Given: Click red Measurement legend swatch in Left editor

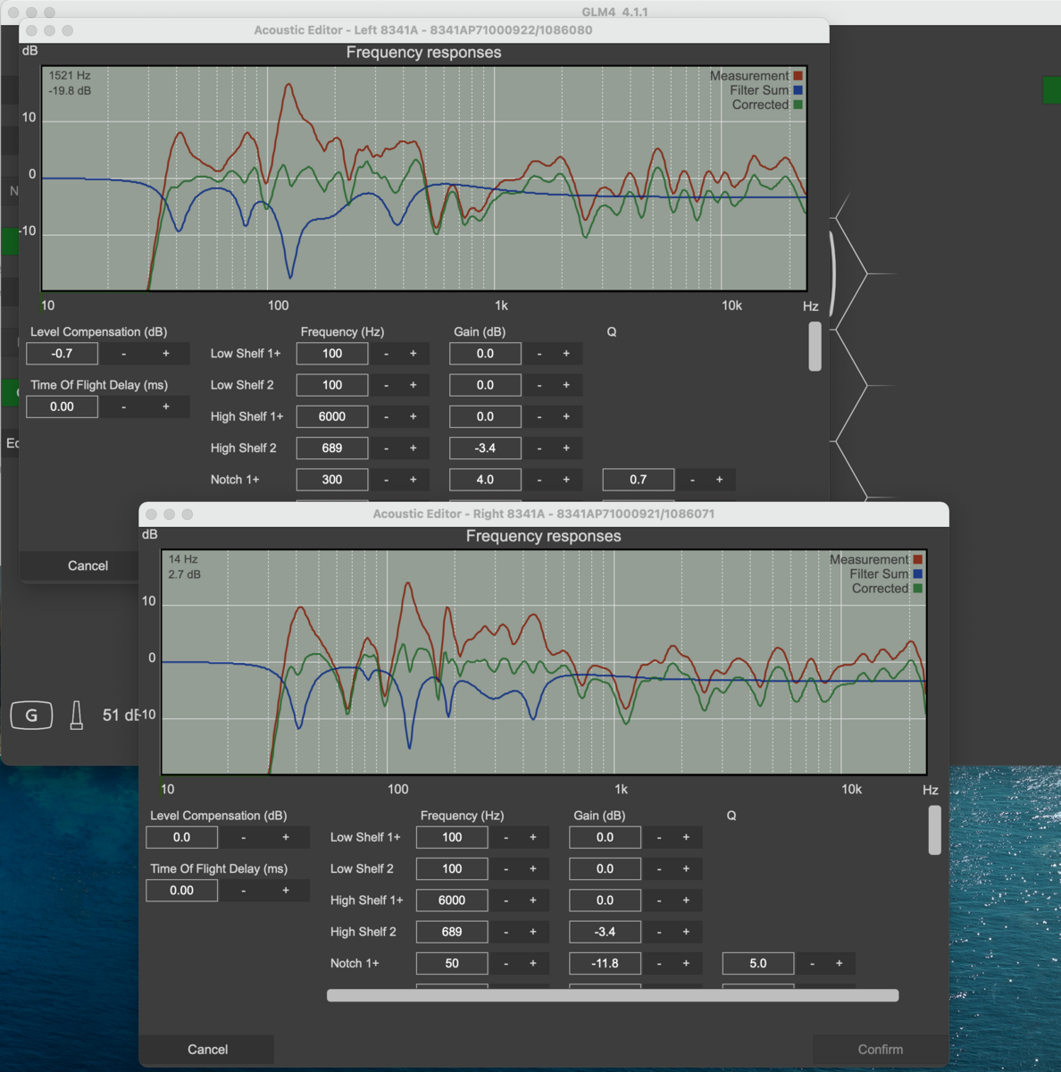Looking at the screenshot, I should 798,76.
